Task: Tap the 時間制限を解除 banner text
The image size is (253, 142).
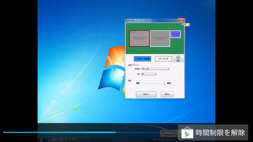Action: 220,133
